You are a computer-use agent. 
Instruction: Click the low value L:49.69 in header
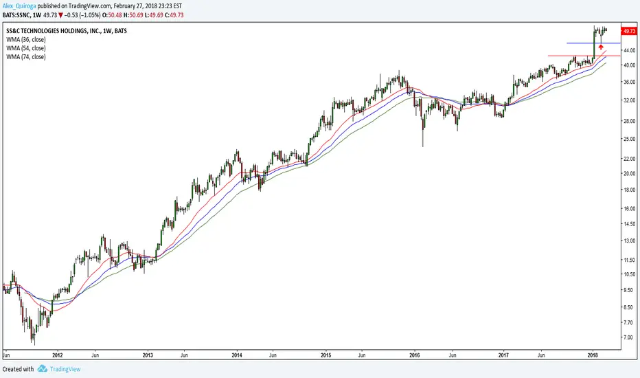click(153, 15)
